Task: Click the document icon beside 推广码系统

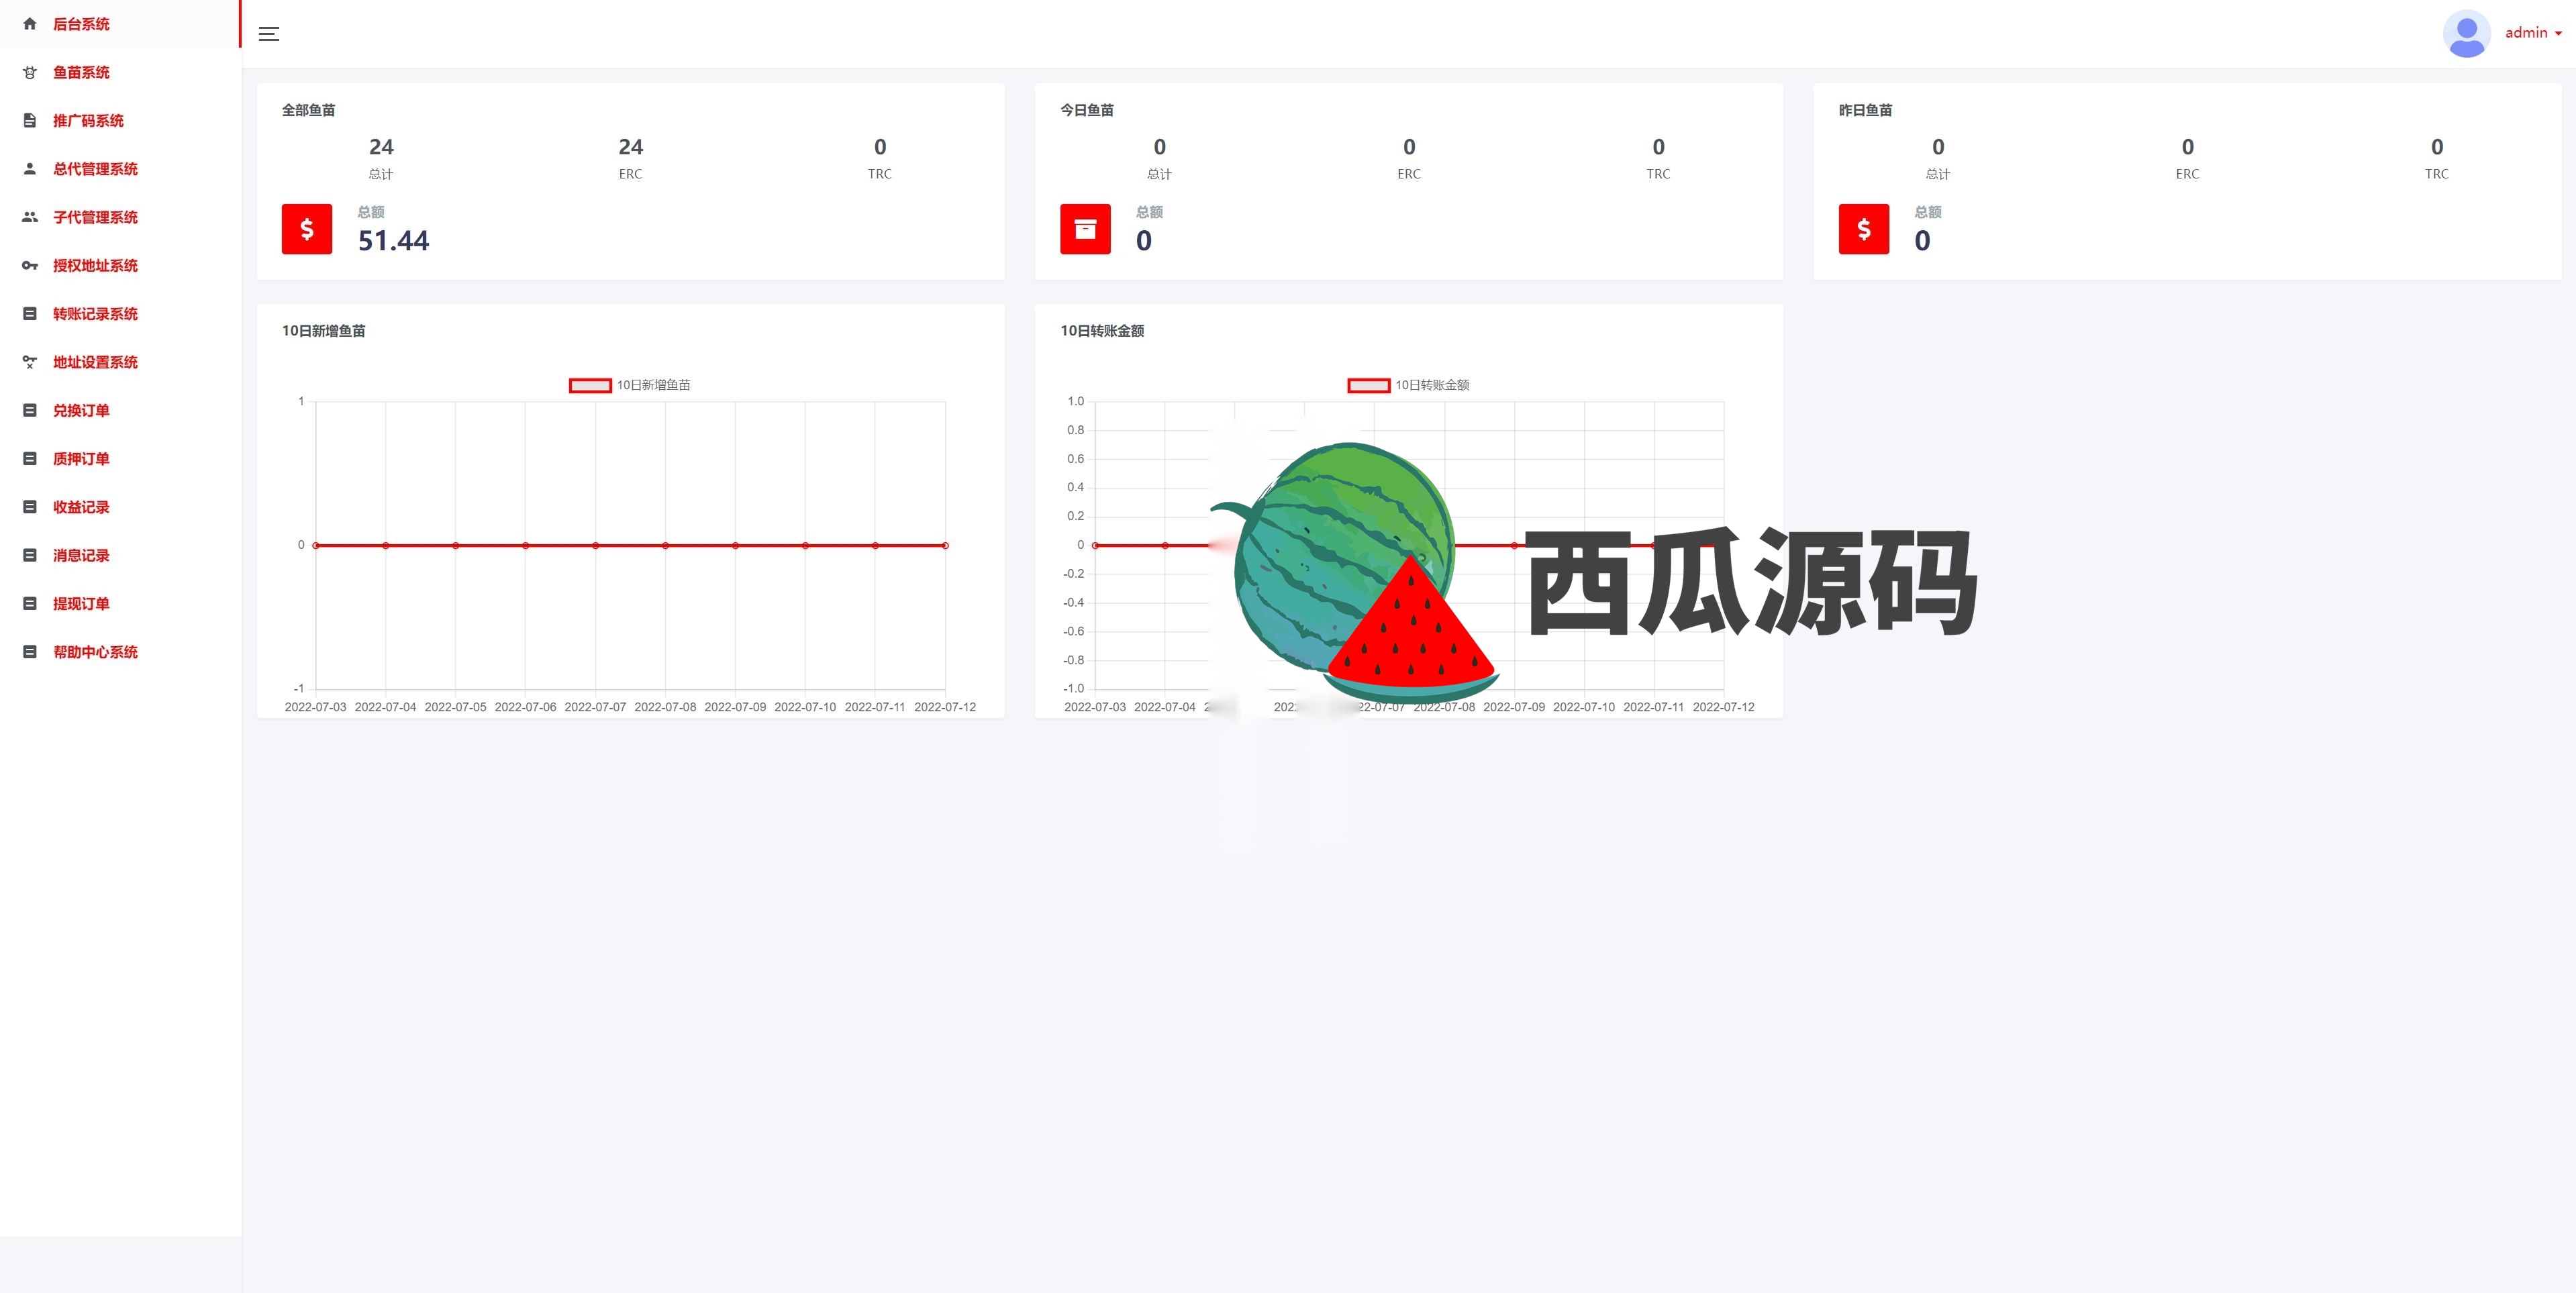Action: [x=30, y=120]
